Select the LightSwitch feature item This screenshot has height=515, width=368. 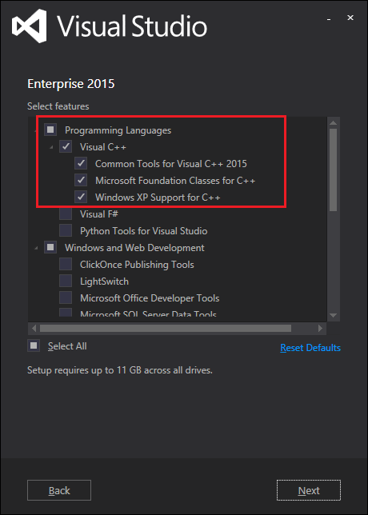[x=104, y=281]
